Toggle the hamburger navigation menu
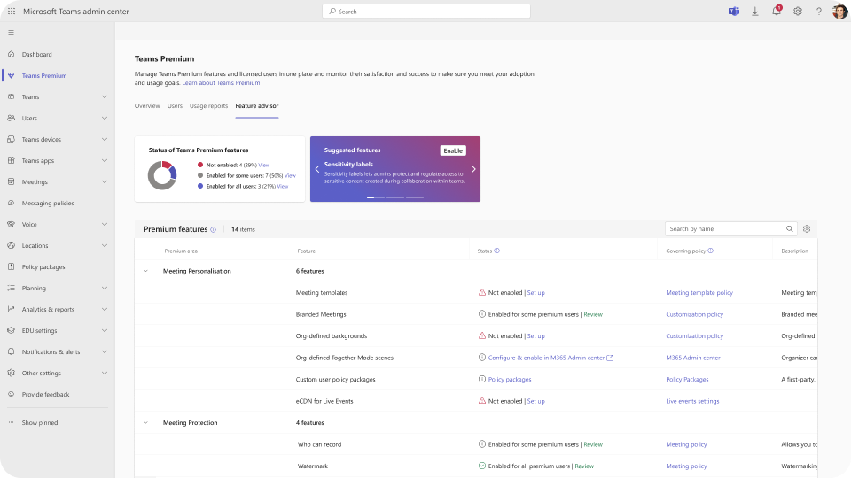The width and height of the screenshot is (851, 478). [11, 32]
